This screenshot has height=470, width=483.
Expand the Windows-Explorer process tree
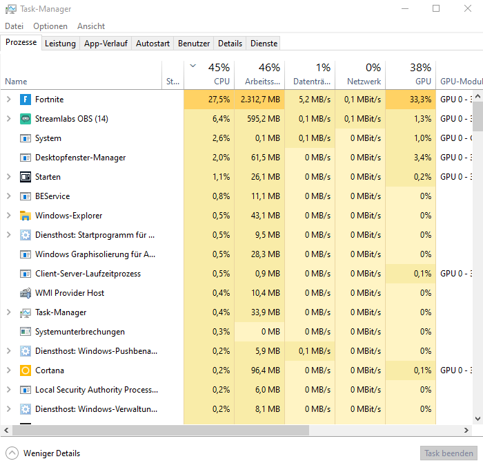pos(8,216)
